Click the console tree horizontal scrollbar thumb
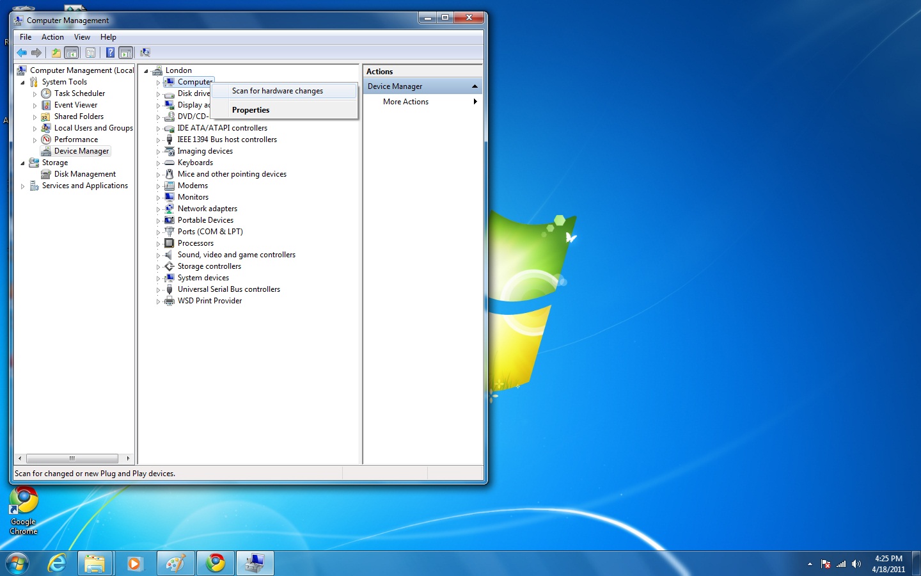Screen dimensions: 921x576 click(72, 458)
